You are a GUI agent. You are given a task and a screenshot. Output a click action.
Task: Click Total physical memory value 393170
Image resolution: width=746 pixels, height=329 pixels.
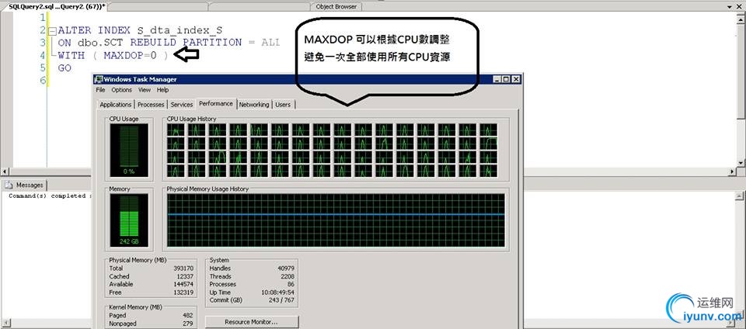[183, 268]
